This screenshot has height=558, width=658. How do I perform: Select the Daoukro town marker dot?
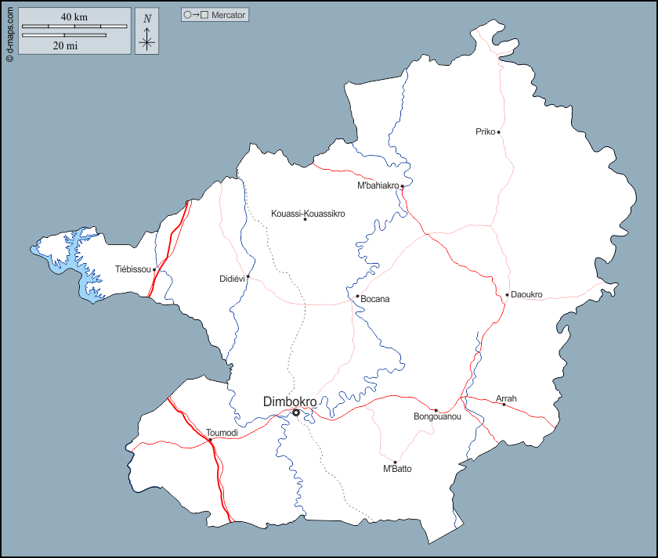[508, 295]
